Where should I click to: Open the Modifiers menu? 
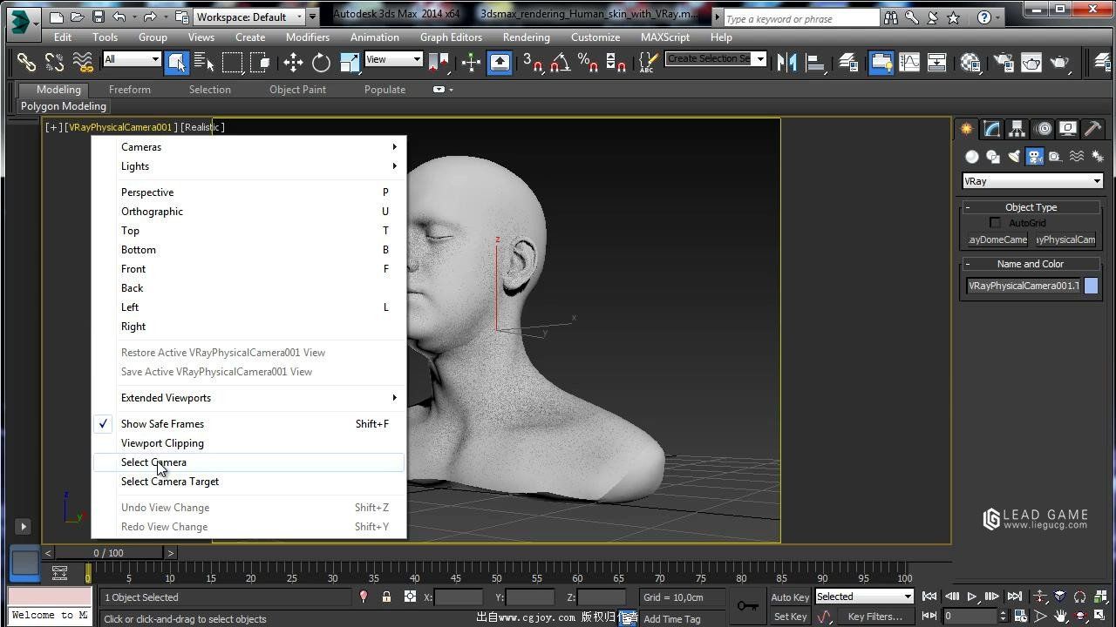click(x=308, y=37)
